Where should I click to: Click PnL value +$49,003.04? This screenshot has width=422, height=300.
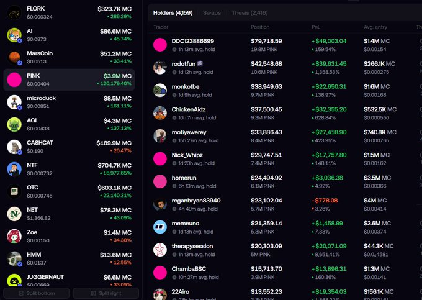pos(329,41)
